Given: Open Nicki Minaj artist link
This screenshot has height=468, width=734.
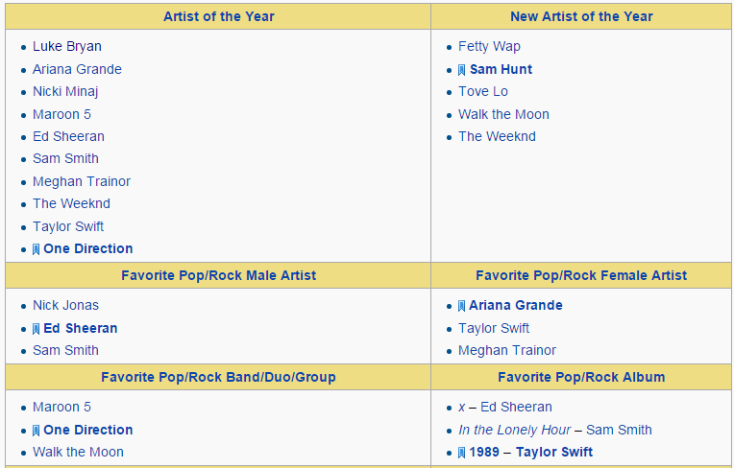Looking at the screenshot, I should pos(65,91).
